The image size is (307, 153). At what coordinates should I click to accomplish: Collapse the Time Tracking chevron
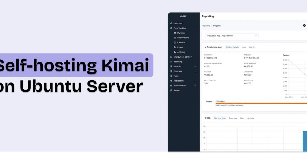pos(195,29)
